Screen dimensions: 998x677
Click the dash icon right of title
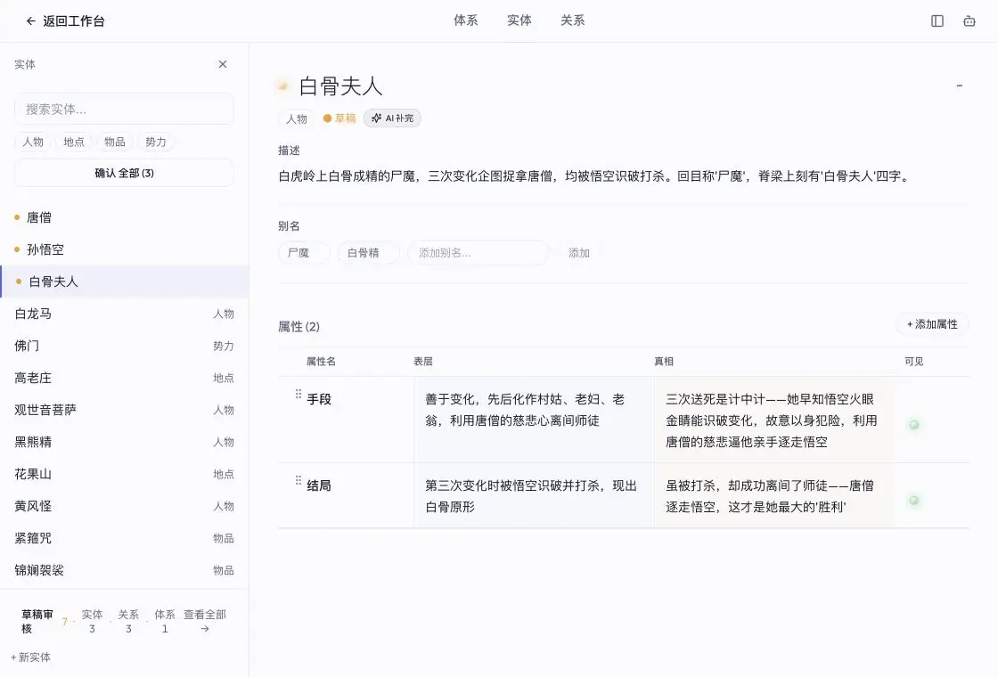[x=959, y=86]
